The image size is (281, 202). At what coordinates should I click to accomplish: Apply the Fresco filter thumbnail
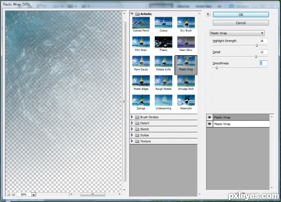(163, 42)
